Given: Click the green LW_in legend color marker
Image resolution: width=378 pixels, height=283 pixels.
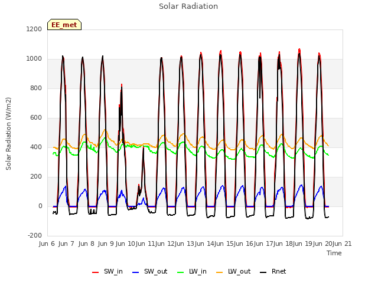Looking at the screenshot, I should pyautogui.click(x=181, y=272).
